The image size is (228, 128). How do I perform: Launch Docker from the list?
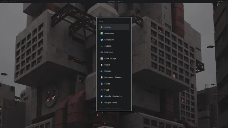pyautogui.click(x=114, y=71)
